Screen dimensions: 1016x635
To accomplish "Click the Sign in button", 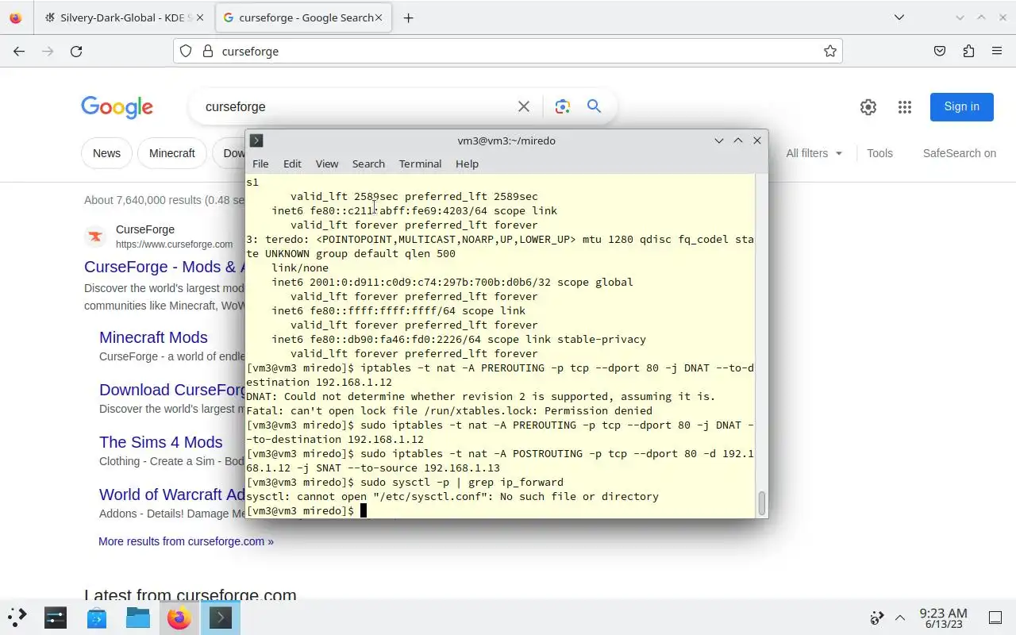I will tap(962, 106).
